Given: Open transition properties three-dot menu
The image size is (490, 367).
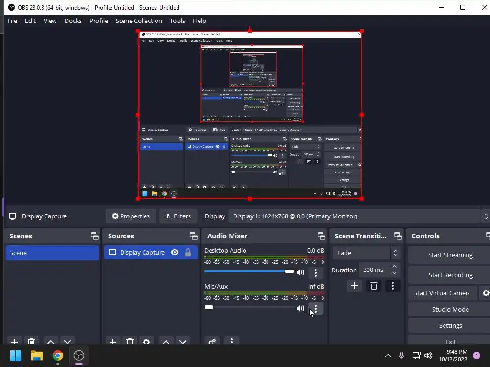Looking at the screenshot, I should click(393, 286).
